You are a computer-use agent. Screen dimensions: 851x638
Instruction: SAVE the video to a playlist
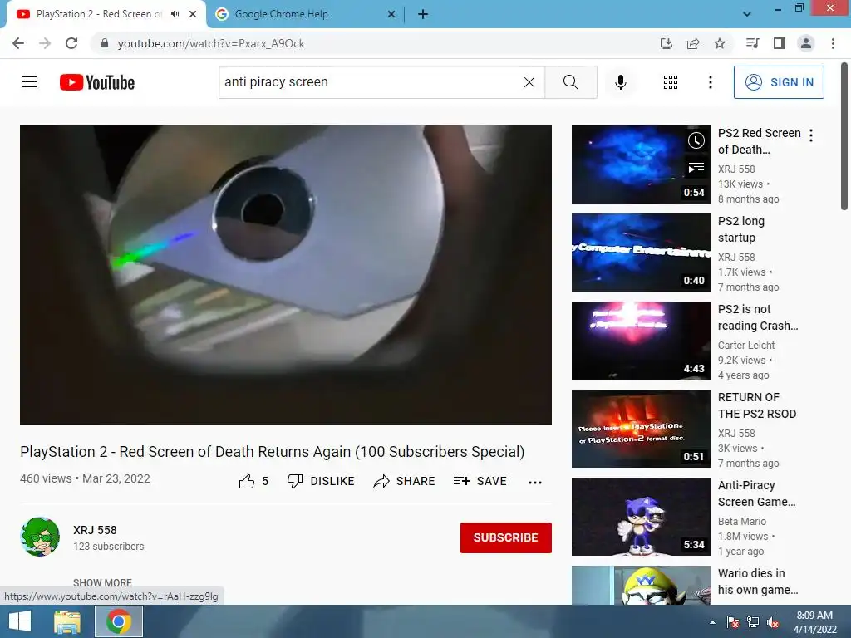(480, 481)
